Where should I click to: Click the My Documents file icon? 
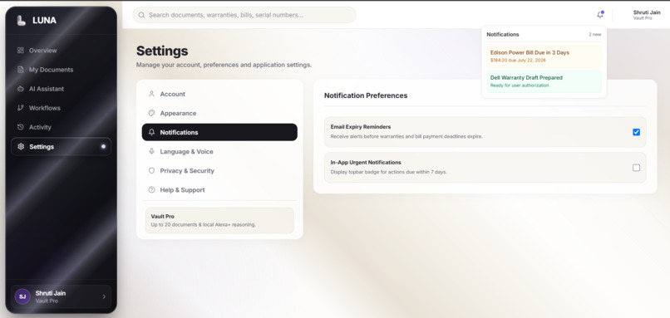click(21, 70)
